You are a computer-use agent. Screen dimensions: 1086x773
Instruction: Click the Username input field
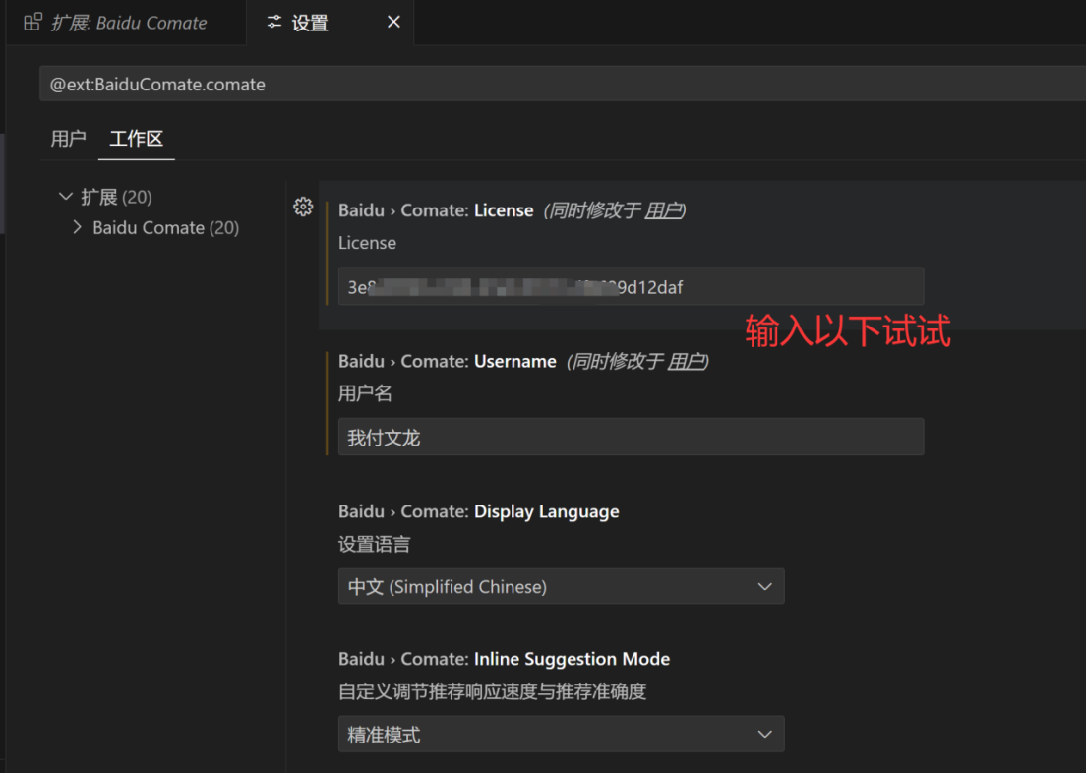(x=631, y=437)
